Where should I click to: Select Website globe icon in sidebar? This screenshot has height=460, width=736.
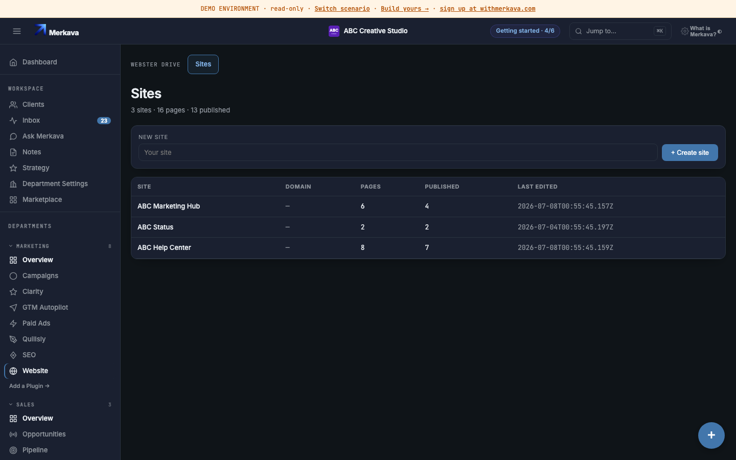[x=13, y=371]
